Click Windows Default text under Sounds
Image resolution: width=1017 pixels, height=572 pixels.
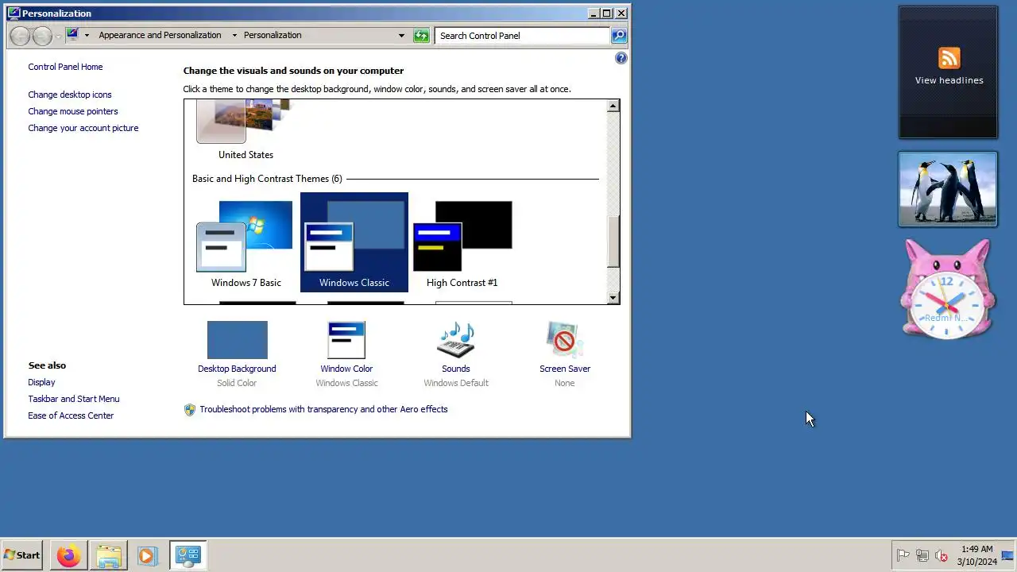point(456,383)
